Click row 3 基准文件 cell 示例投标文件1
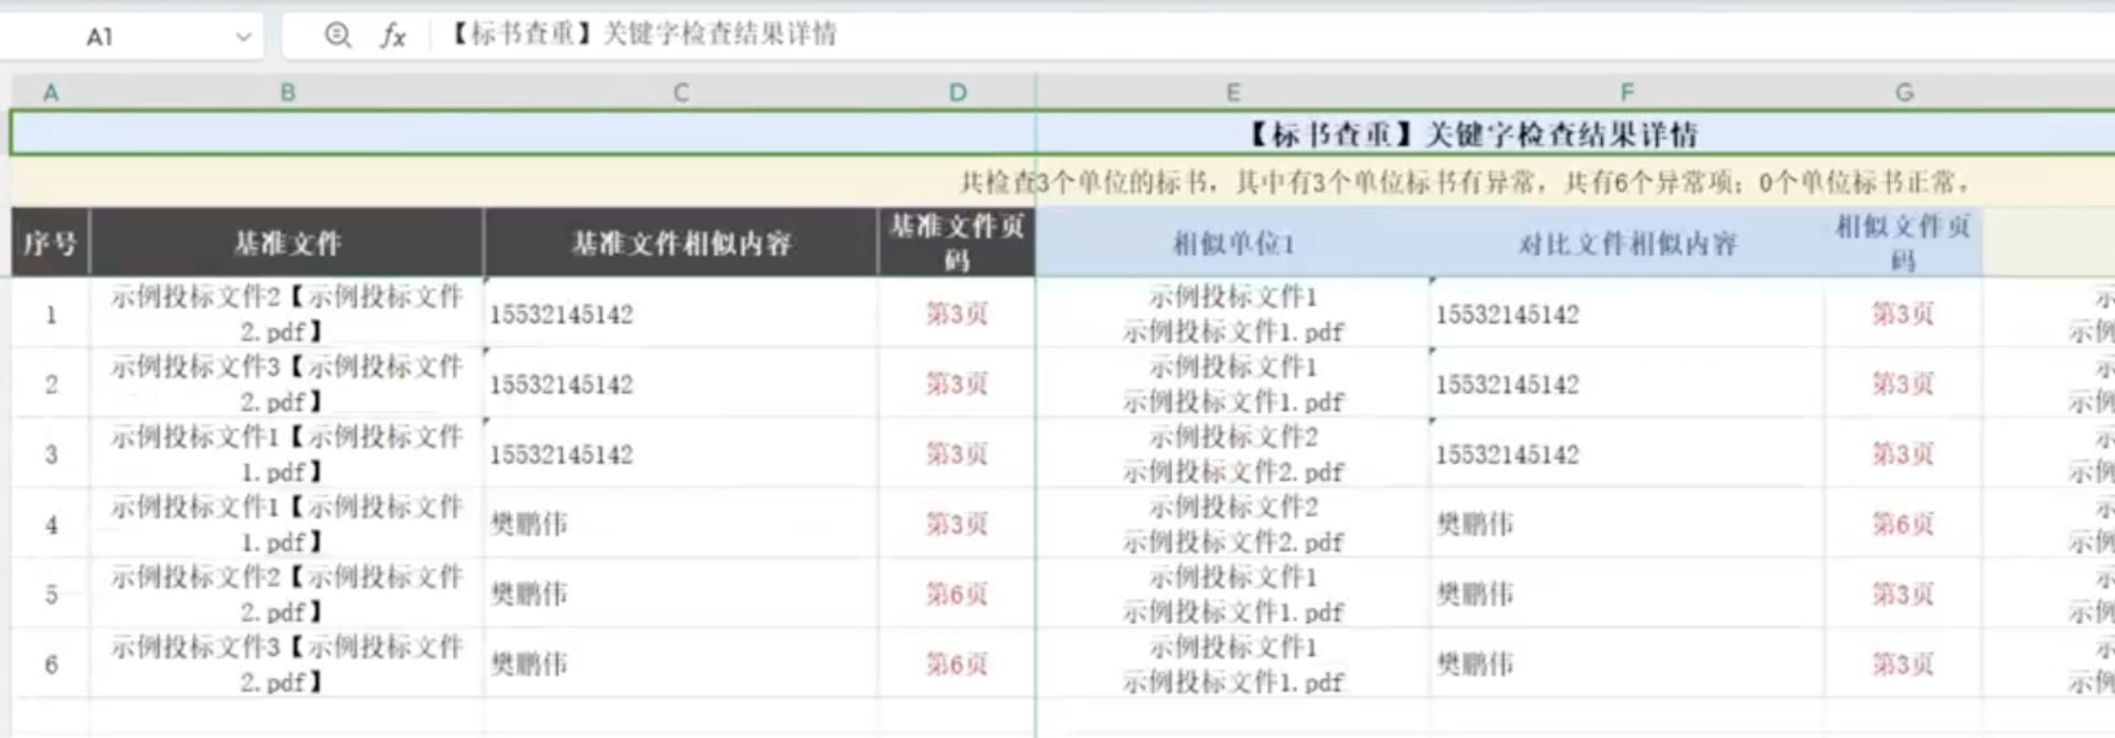This screenshot has width=2115, height=738. pos(287,454)
